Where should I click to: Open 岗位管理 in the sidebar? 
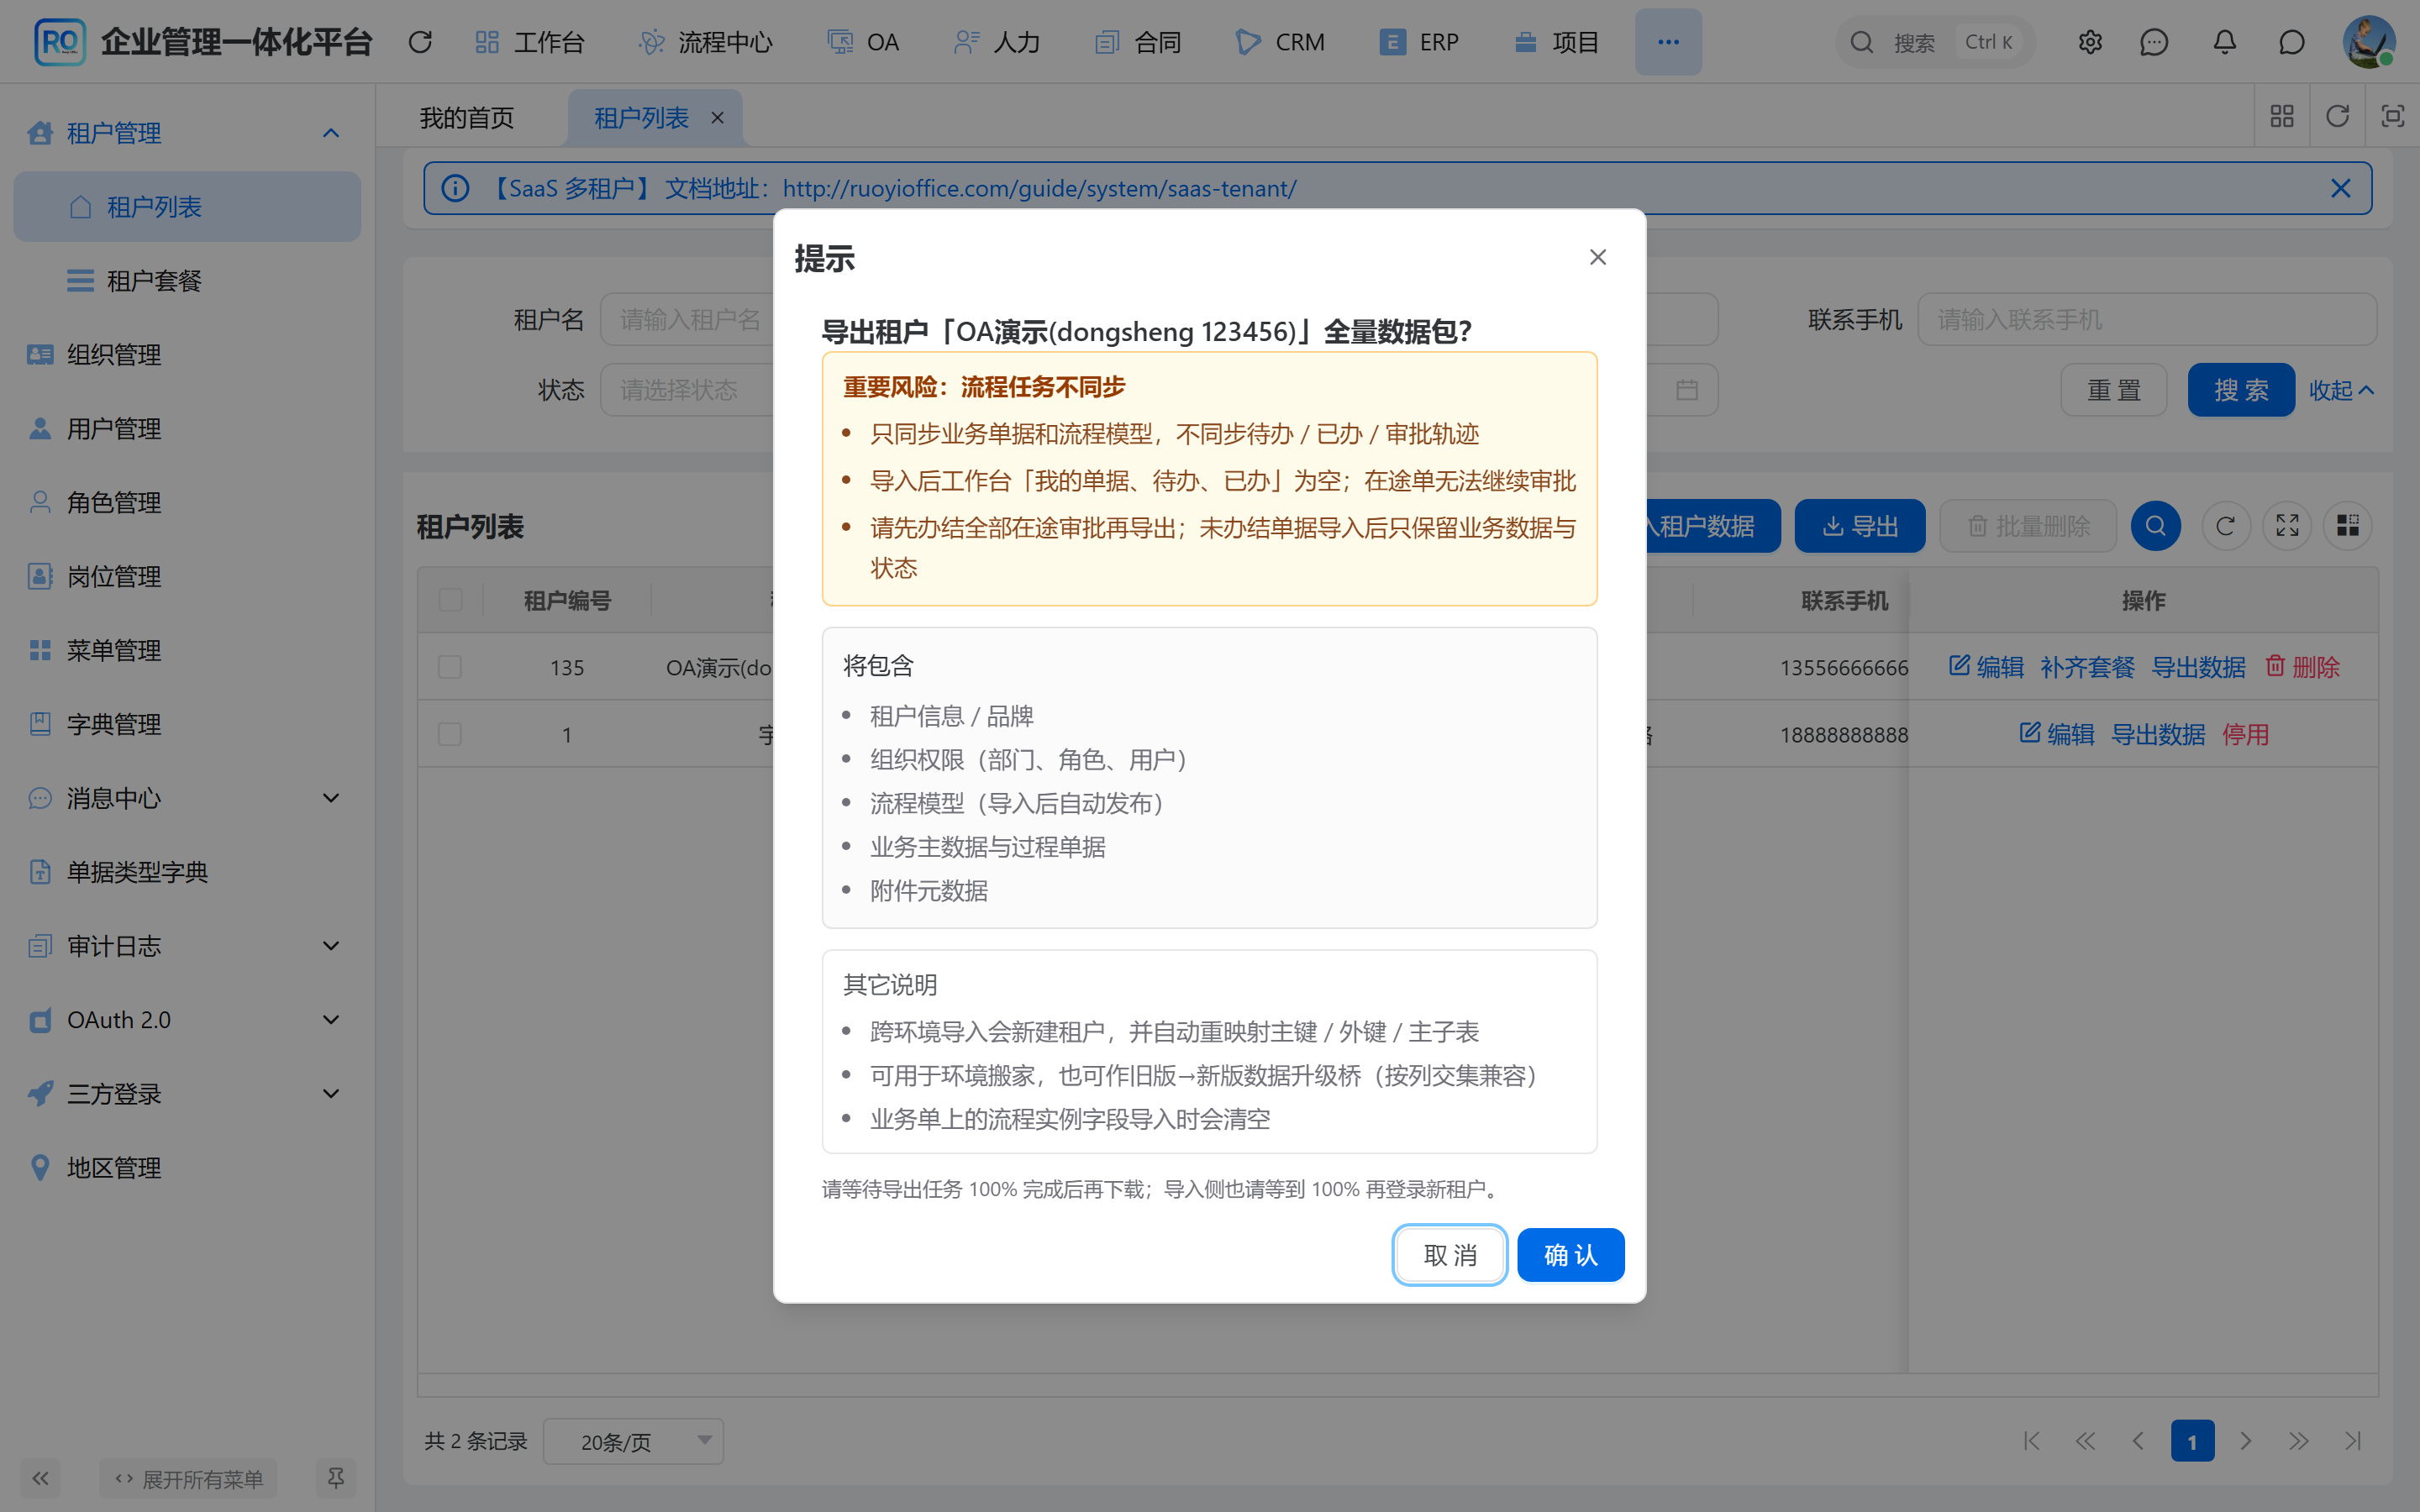(187, 577)
